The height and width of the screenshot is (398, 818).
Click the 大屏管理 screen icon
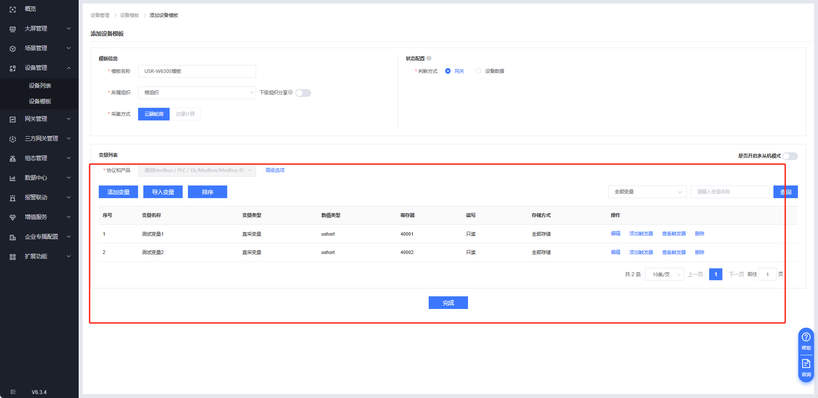[13, 29]
